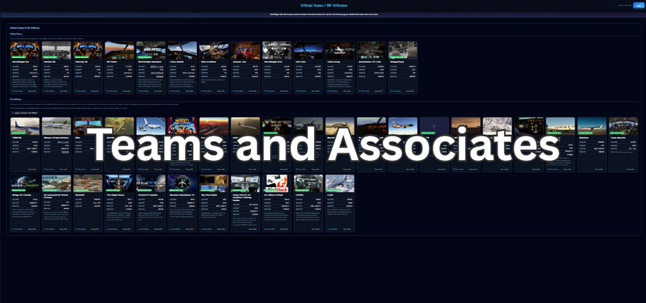View profile on China VHF121.45 Training Center card
The image size is (646, 303).
(x=252, y=229)
